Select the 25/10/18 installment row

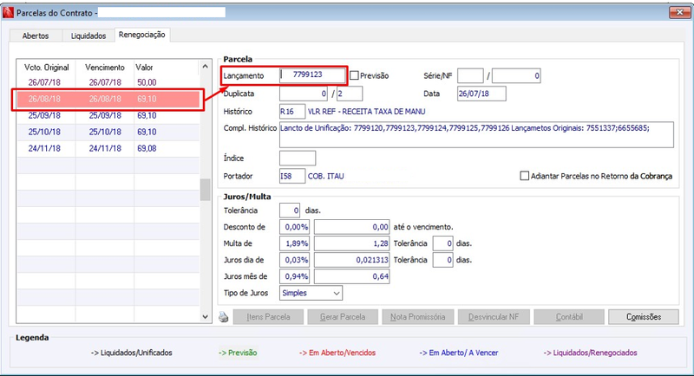tap(108, 132)
